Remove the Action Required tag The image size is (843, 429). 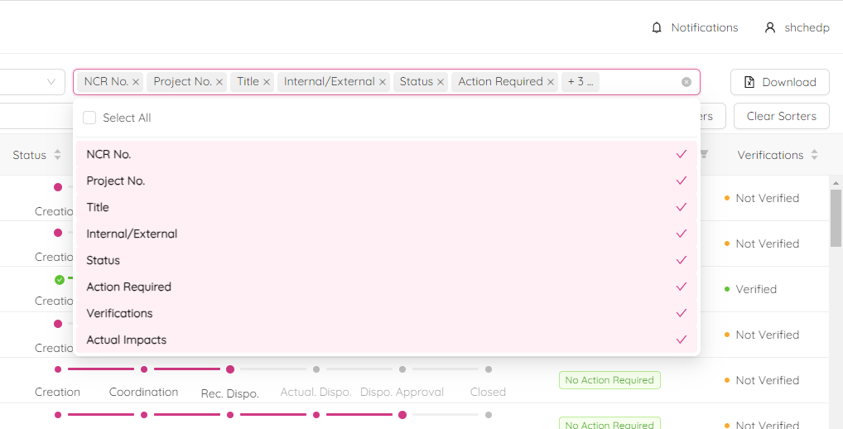[x=551, y=82]
